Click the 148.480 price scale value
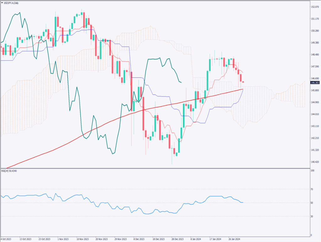The image size is (321, 242). coord(314,55)
